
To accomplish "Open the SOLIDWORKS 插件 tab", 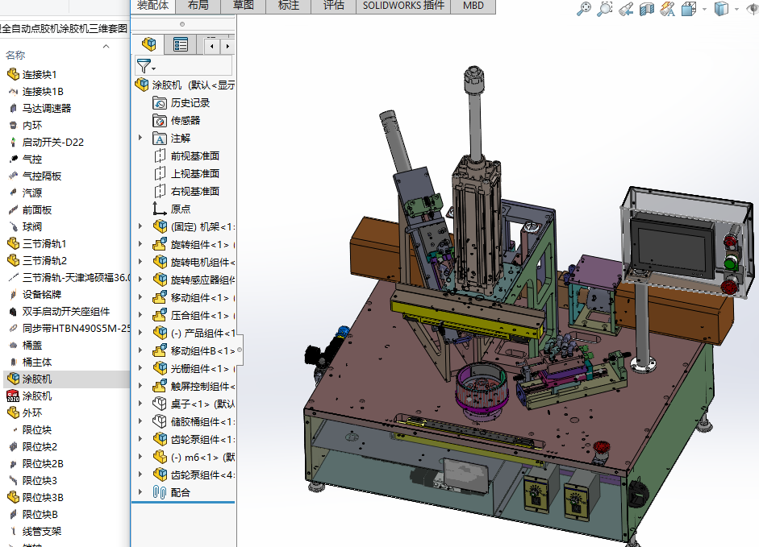I will pos(403,6).
